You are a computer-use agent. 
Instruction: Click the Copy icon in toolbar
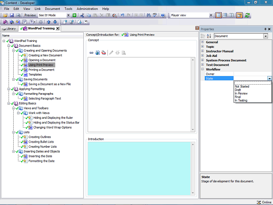tap(89, 15)
